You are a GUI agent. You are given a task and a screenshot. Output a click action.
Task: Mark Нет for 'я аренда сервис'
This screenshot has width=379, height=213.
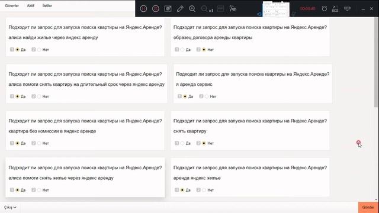(x=207, y=96)
